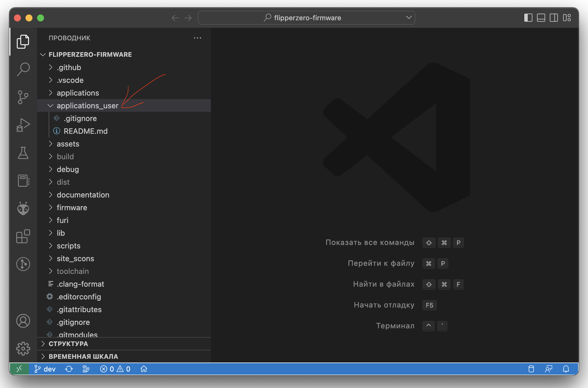The height and width of the screenshot is (388, 588).
Task: Open .gitignore inside applications_user
Action: (124, 118)
